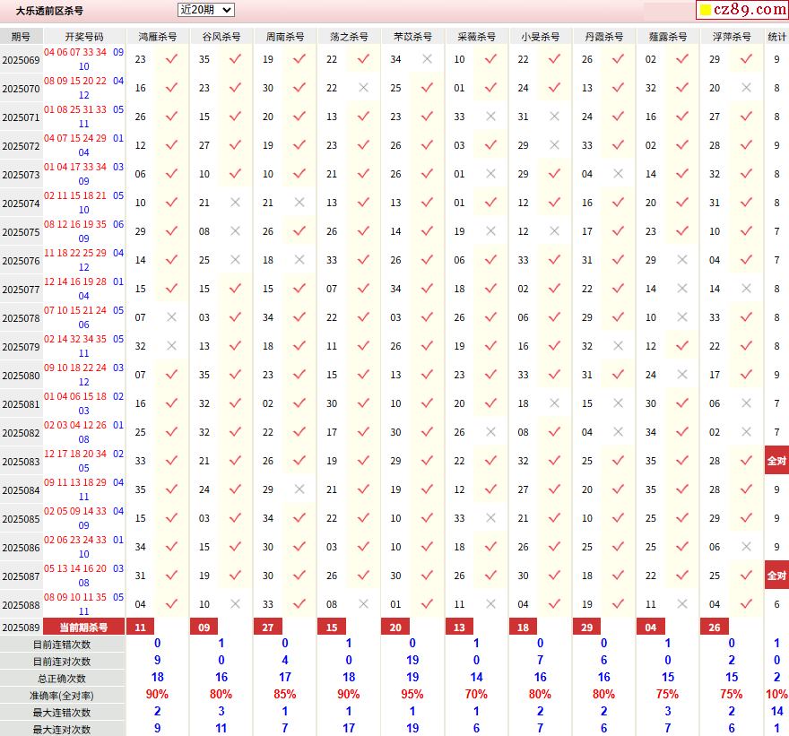
Task: Click the 浮萍杀号 column header
Action: pos(731,37)
